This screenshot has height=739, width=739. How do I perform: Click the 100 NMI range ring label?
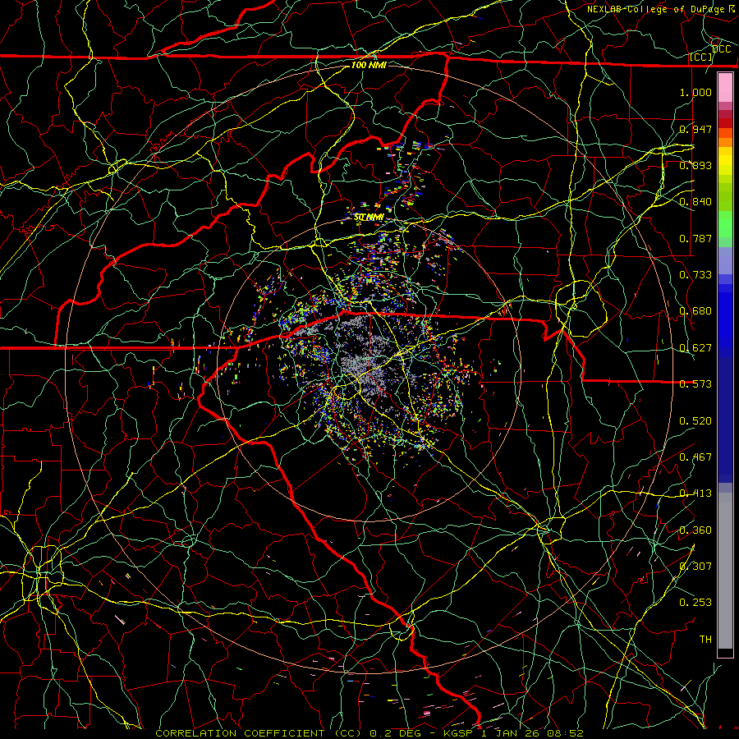369,65
